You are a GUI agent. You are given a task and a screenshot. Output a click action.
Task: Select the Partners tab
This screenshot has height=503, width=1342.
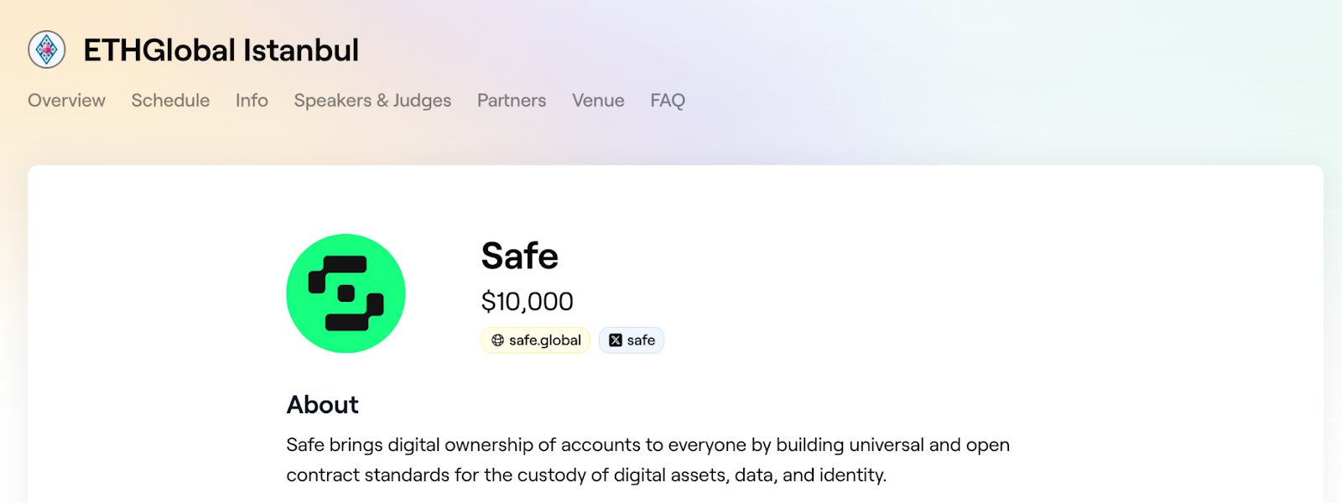(512, 101)
